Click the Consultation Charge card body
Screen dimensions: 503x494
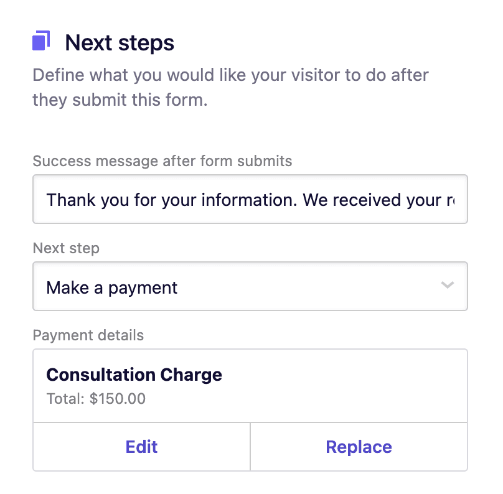point(250,386)
